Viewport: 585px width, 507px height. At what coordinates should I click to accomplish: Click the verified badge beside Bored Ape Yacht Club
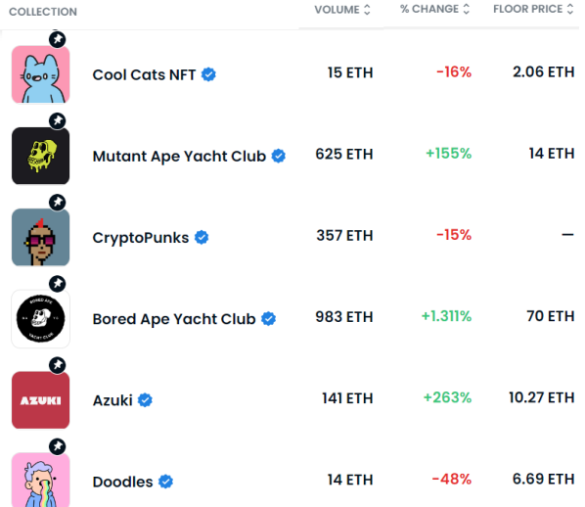[x=268, y=318]
